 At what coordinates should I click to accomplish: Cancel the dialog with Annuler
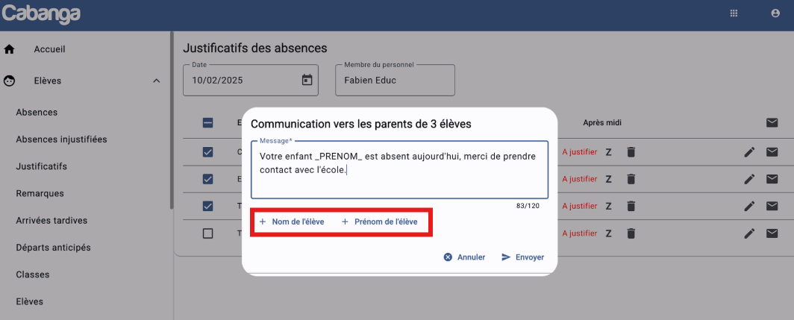tap(464, 257)
